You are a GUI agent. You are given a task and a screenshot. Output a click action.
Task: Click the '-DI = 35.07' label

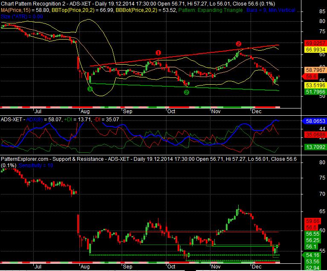pyautogui.click(x=106, y=120)
